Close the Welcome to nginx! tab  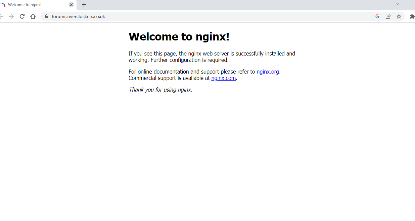pyautogui.click(x=71, y=5)
